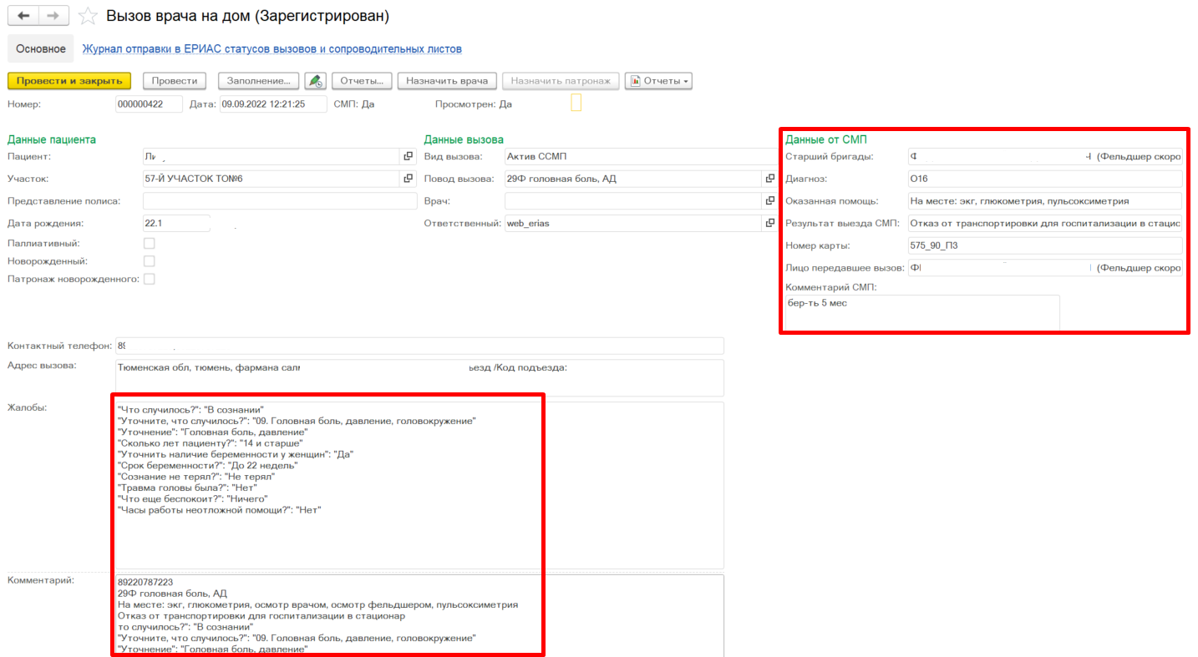Open the Заполнение... menu
Screen dimensions: 1198x657
coord(258,81)
